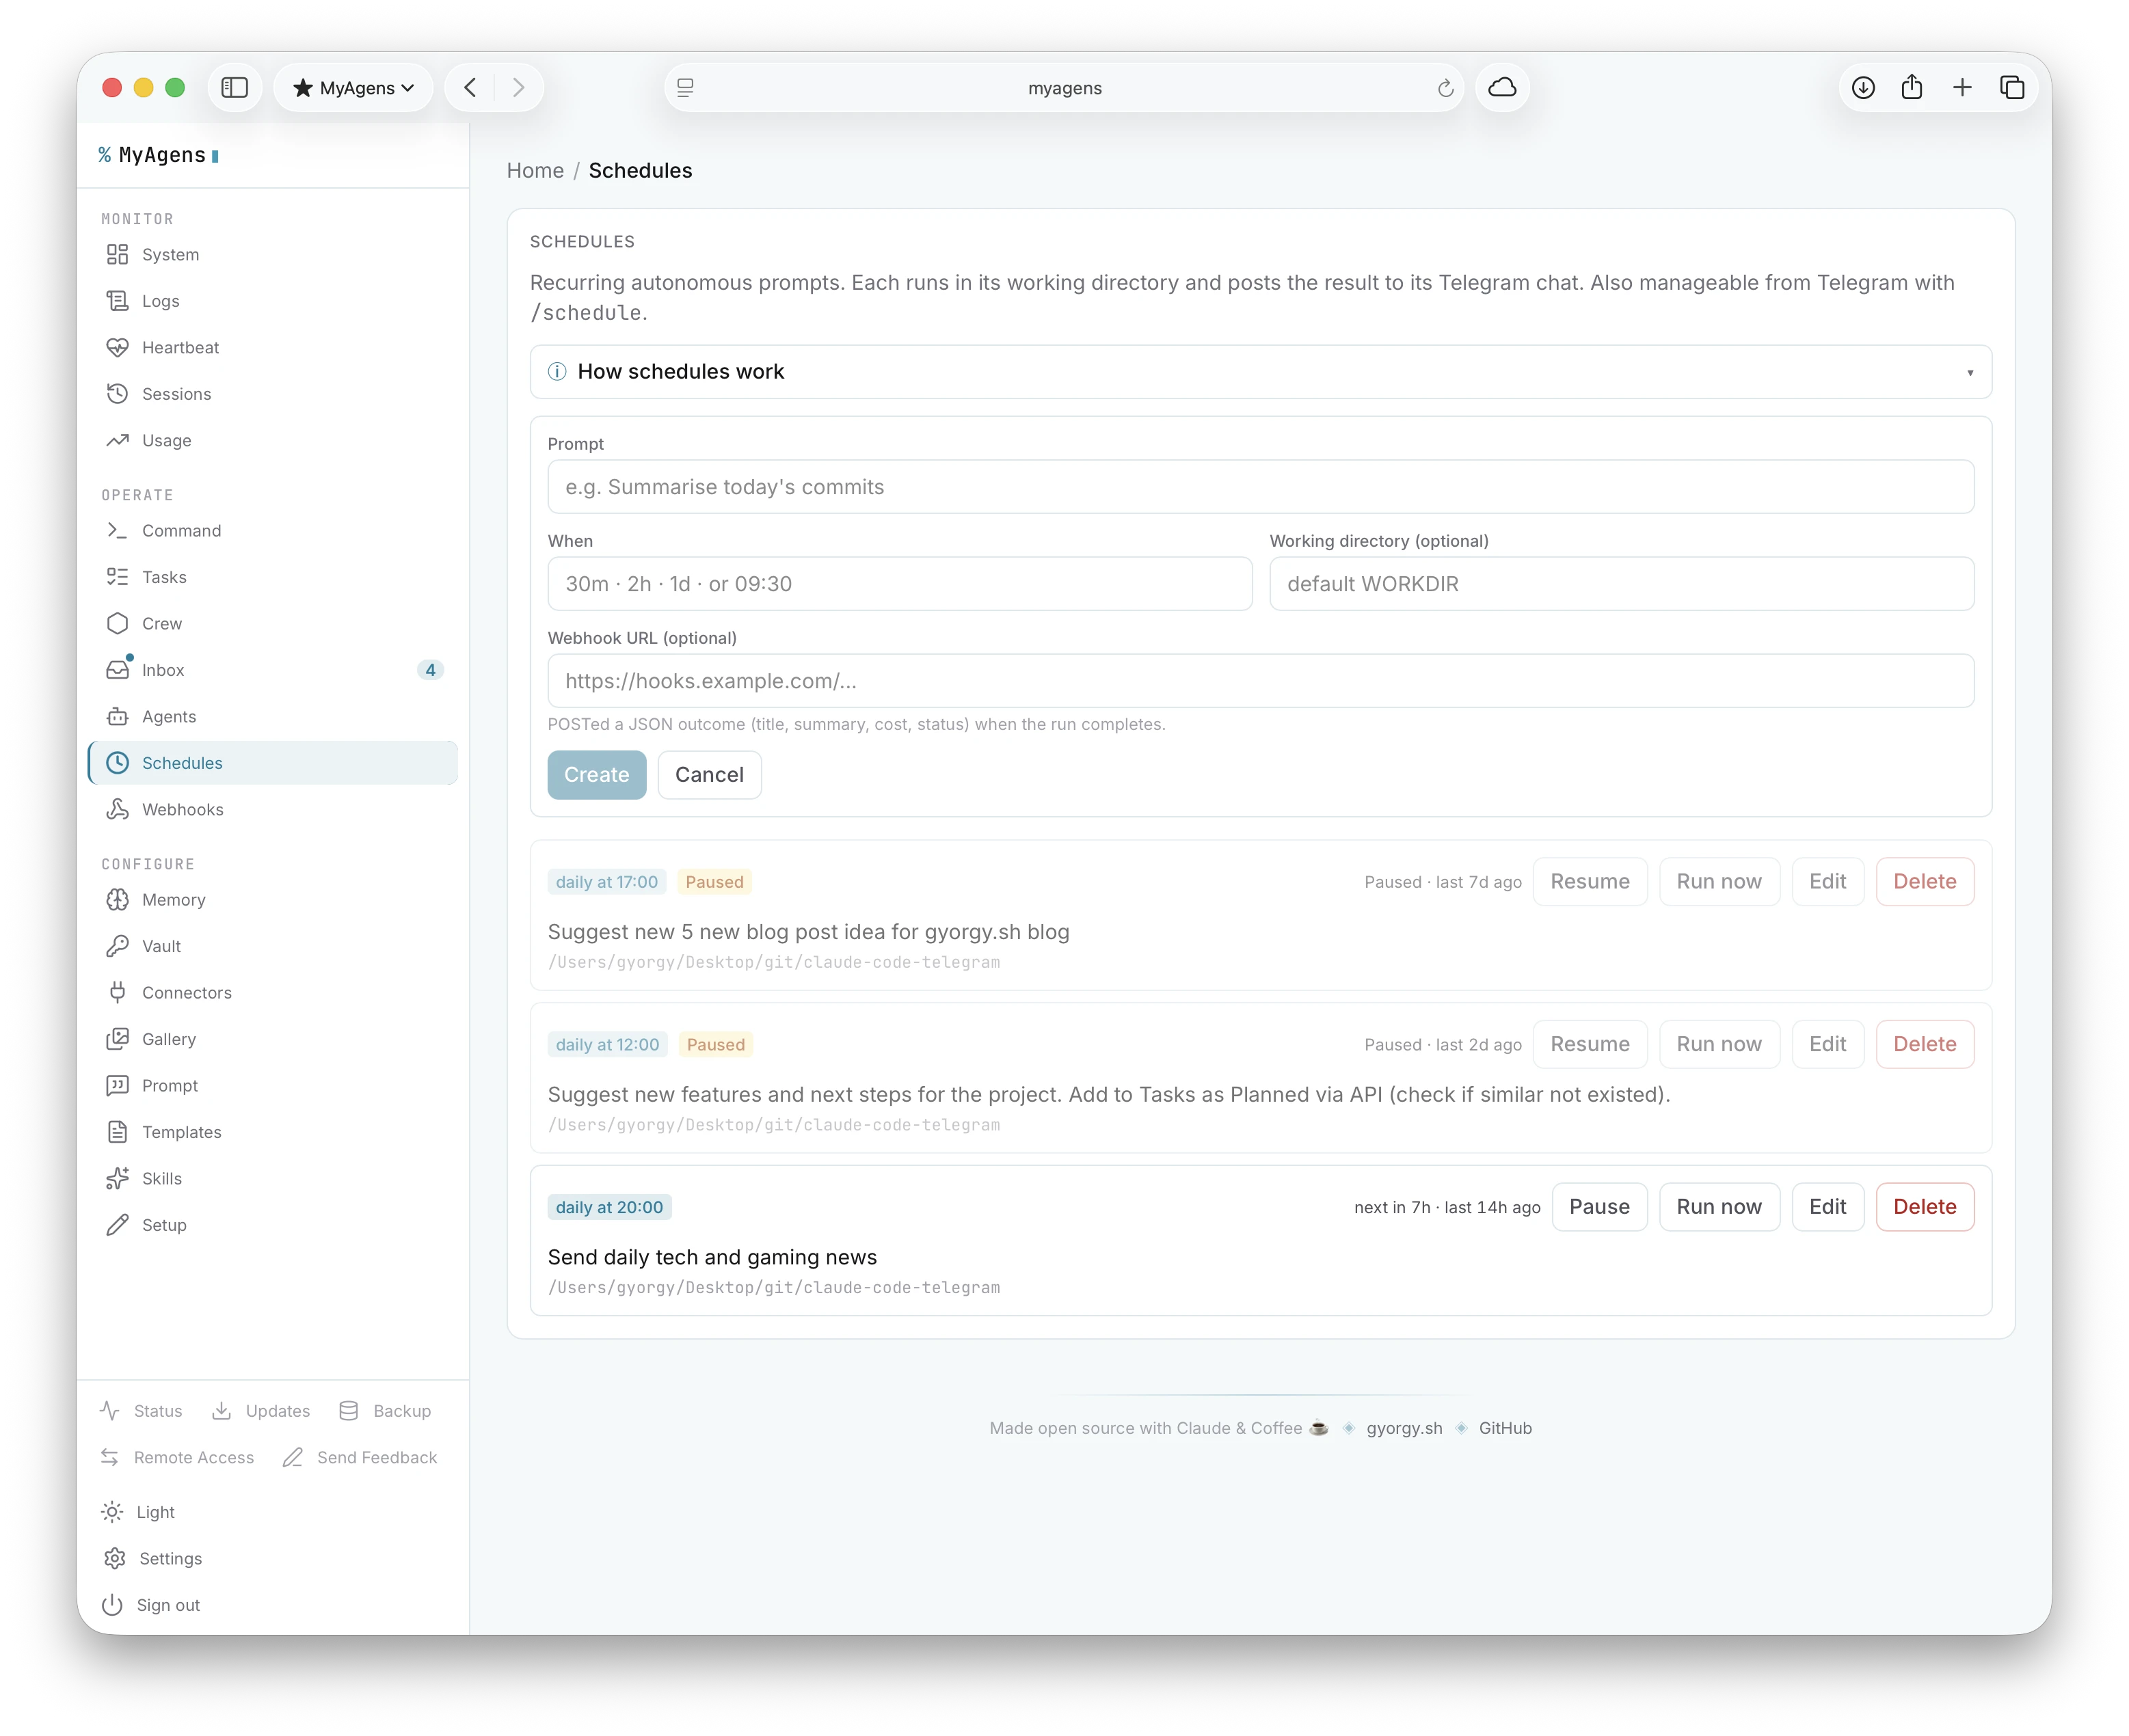
Task: Reload the myagens page
Action: 1445,88
